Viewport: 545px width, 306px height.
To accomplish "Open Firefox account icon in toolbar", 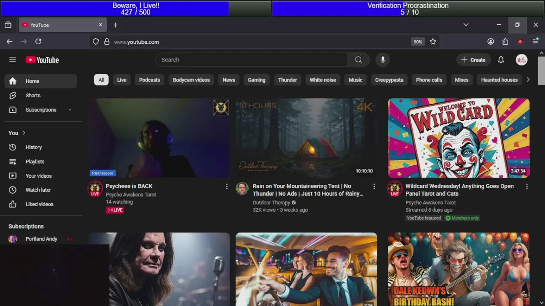I will click(x=491, y=42).
